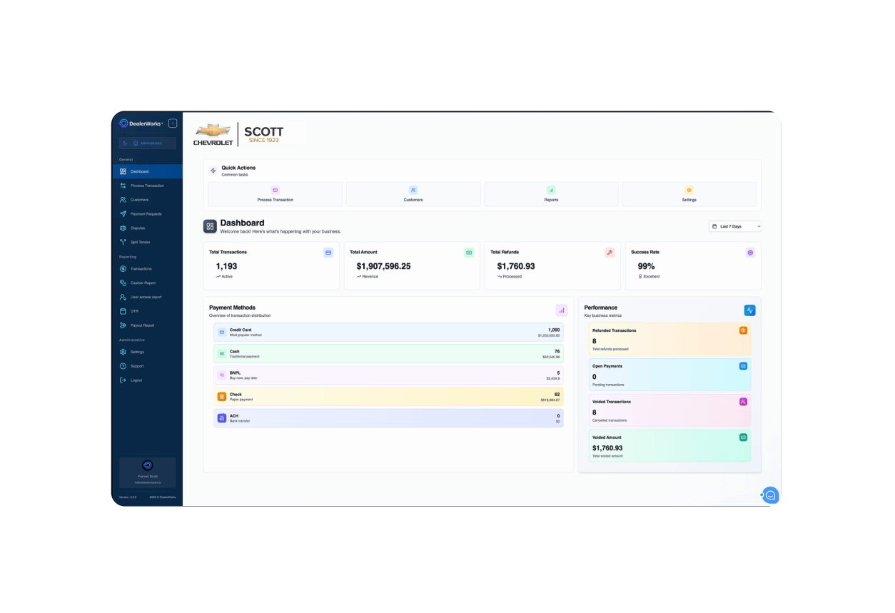Open the Last 7 Days date dropdown
This screenshot has height=613, width=895.
tap(735, 226)
